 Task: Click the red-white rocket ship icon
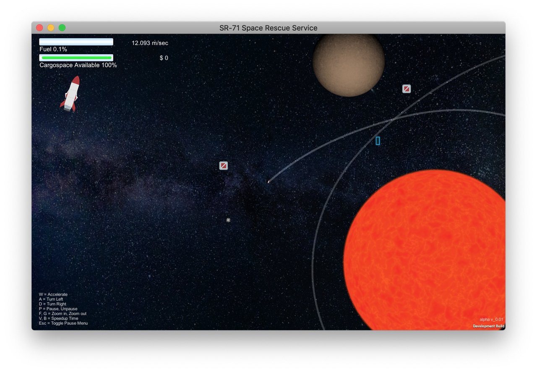pos(70,94)
